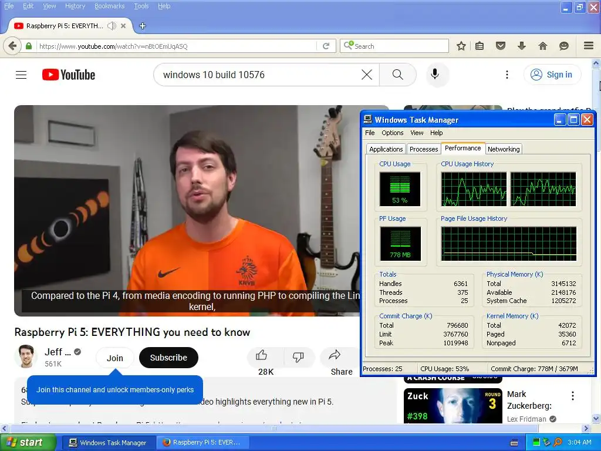Like the video with thumbs up
Viewport: 601px width, 451px height.
262,355
